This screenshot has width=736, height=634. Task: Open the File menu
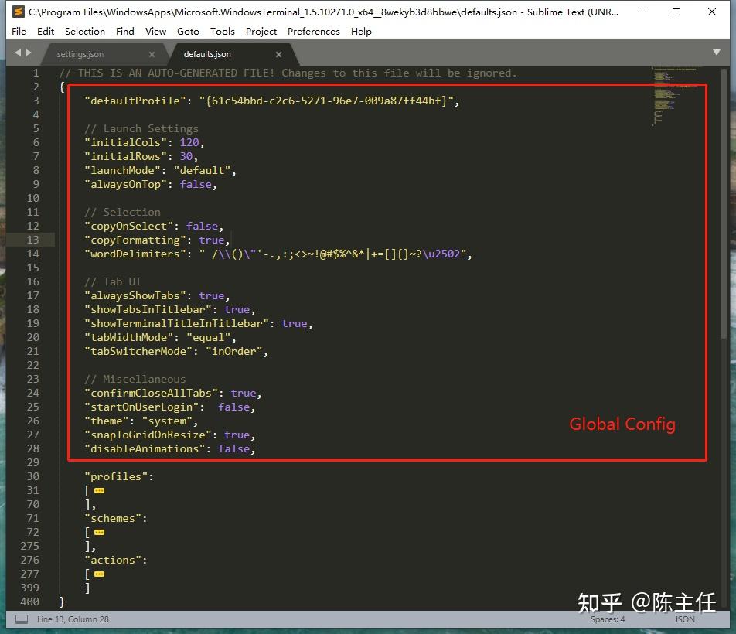(x=19, y=32)
